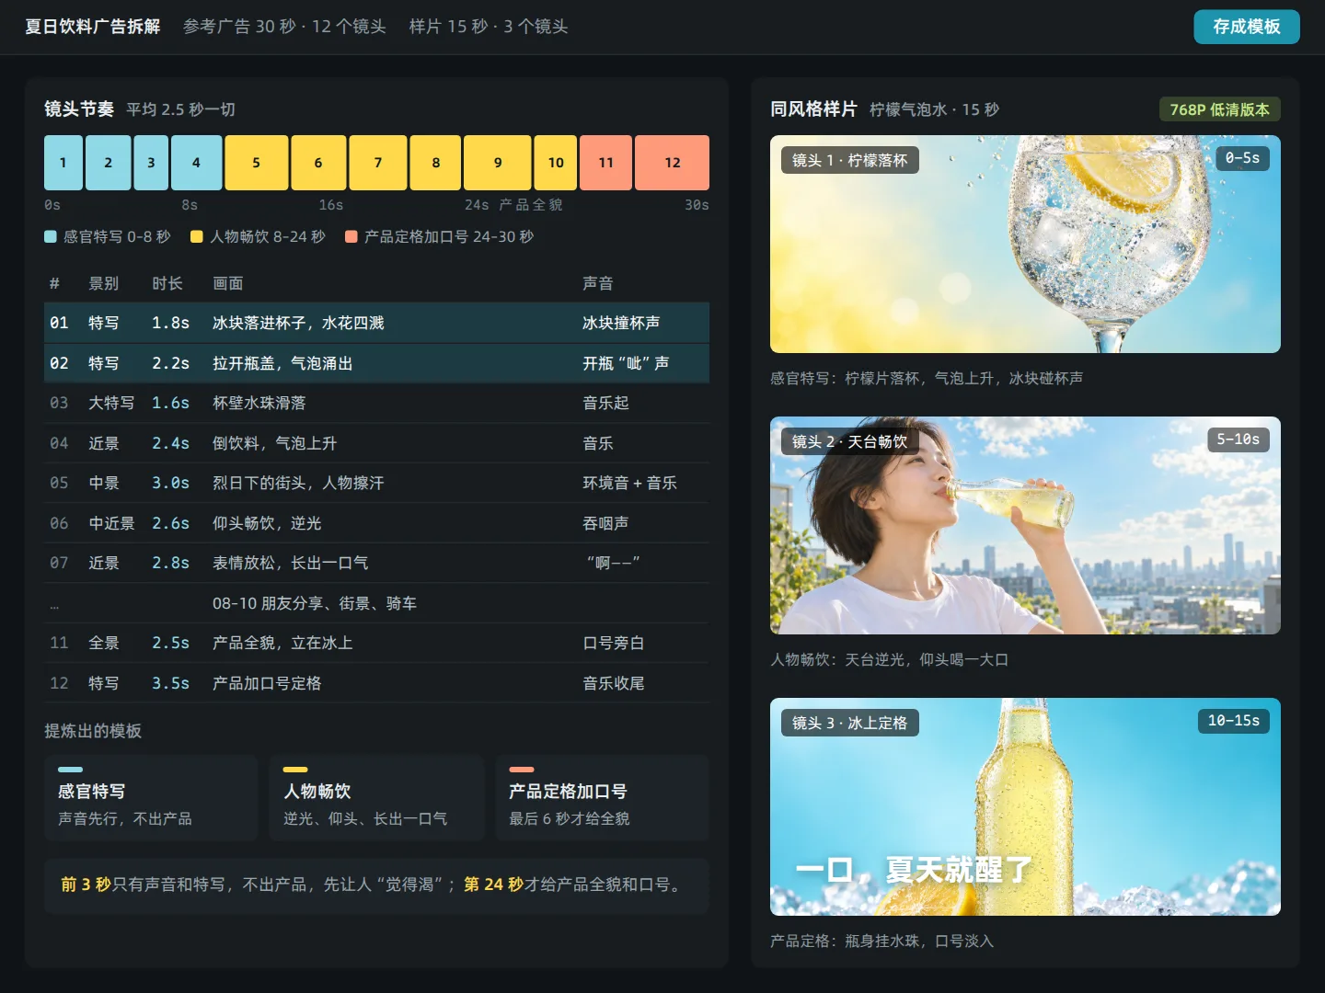Select table row 06 仰头畅饮，逆光
1325x993 pixels.
(x=376, y=523)
